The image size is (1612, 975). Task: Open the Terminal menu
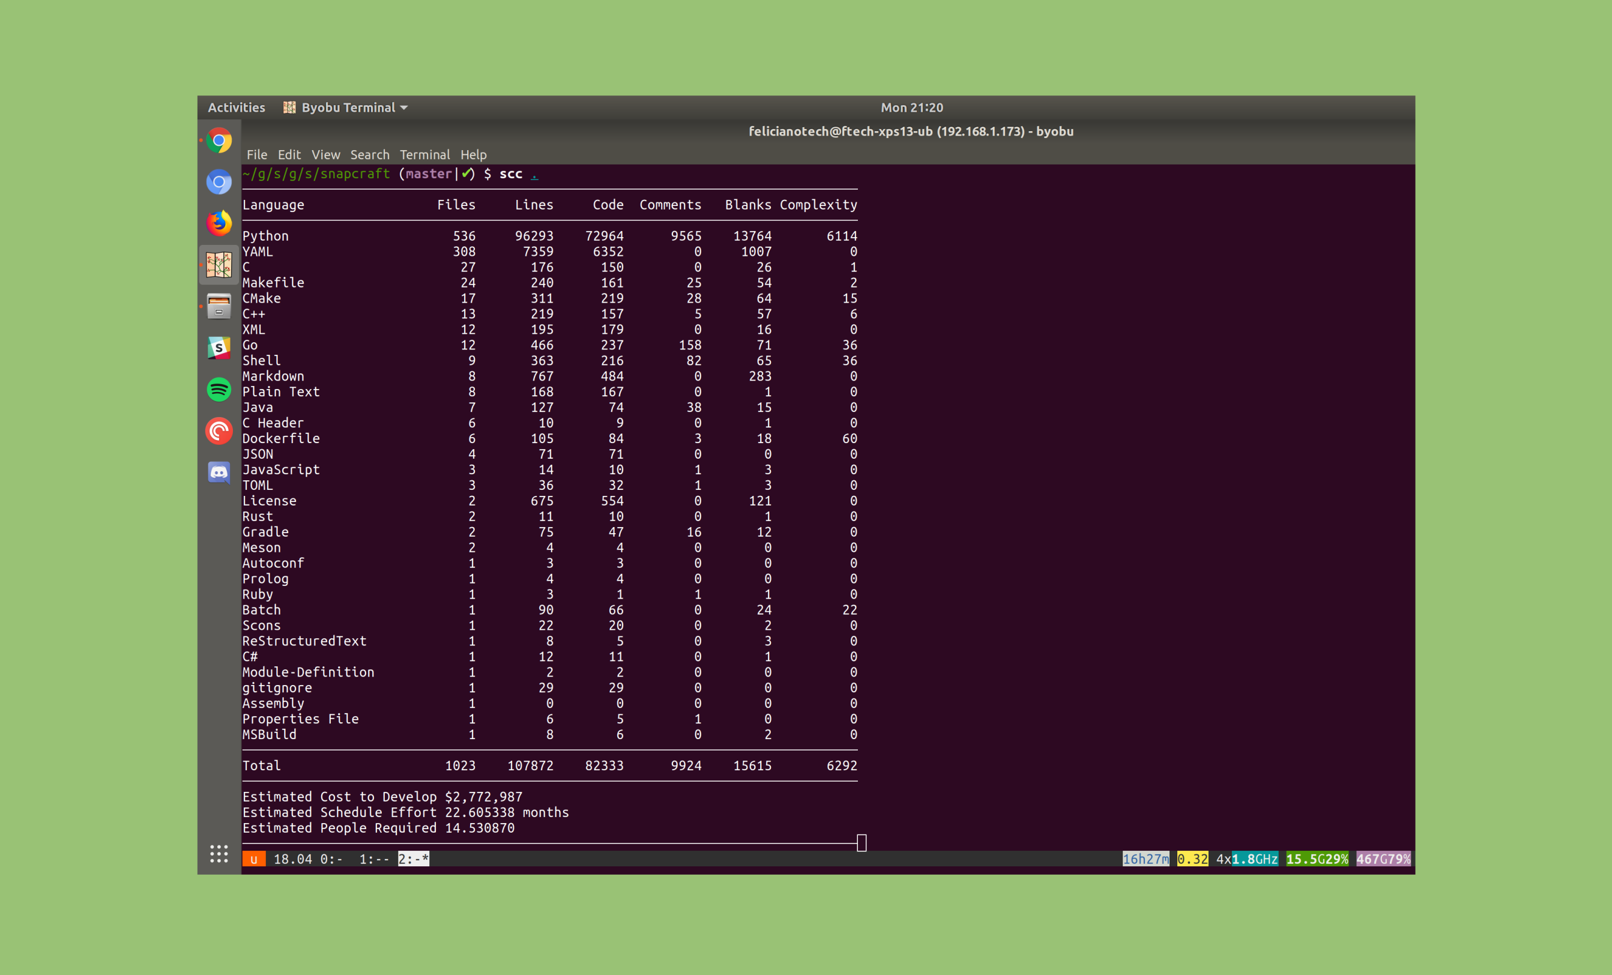click(x=424, y=154)
